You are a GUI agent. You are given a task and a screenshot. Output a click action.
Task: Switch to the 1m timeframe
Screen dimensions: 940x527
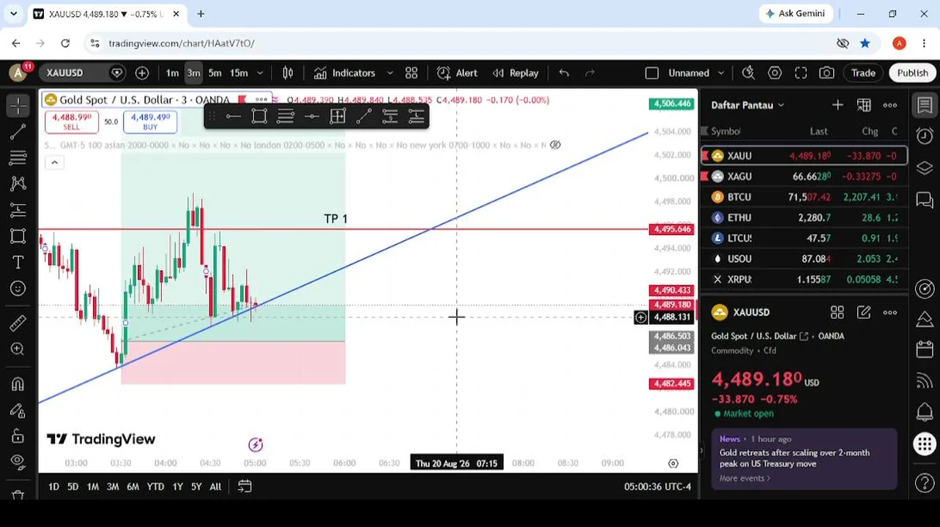coord(172,72)
